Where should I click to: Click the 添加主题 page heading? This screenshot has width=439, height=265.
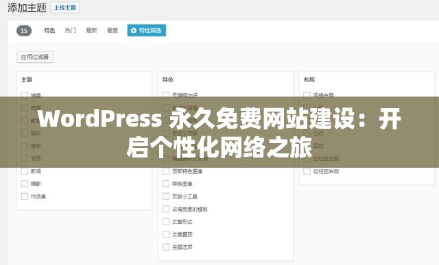(27, 8)
